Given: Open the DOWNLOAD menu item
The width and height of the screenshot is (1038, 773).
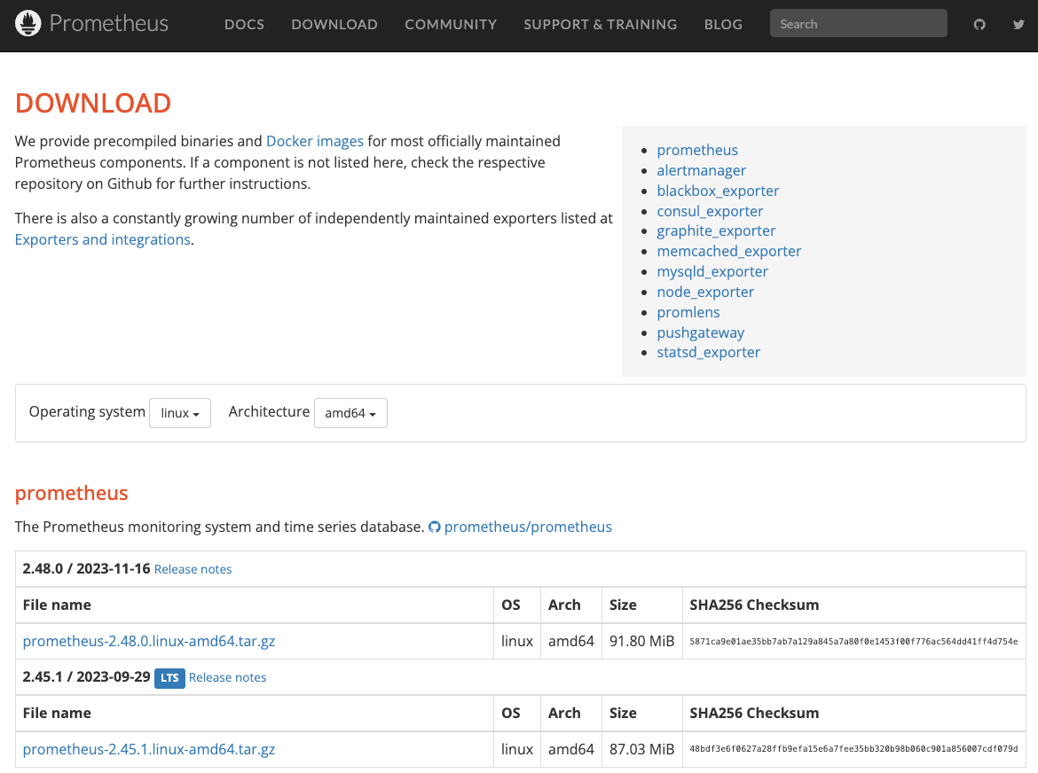Looking at the screenshot, I should coord(334,25).
